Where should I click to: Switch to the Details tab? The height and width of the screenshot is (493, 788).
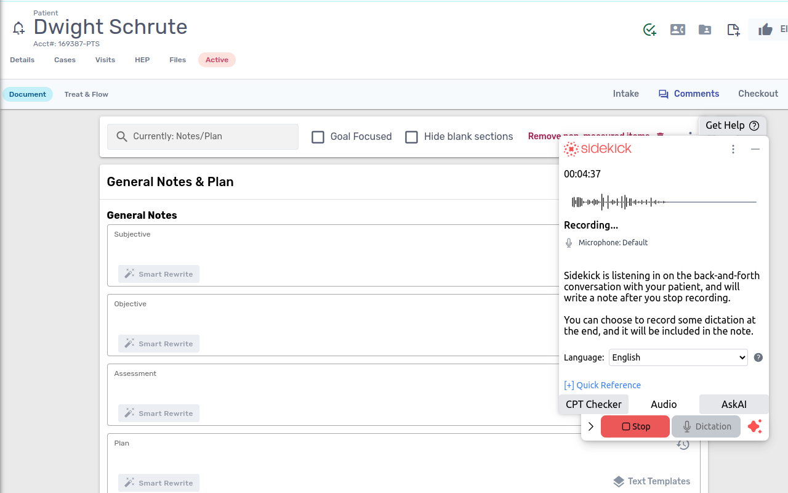[22, 60]
